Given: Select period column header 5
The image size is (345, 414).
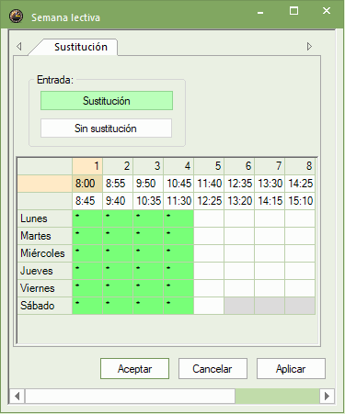Looking at the screenshot, I should point(209,166).
